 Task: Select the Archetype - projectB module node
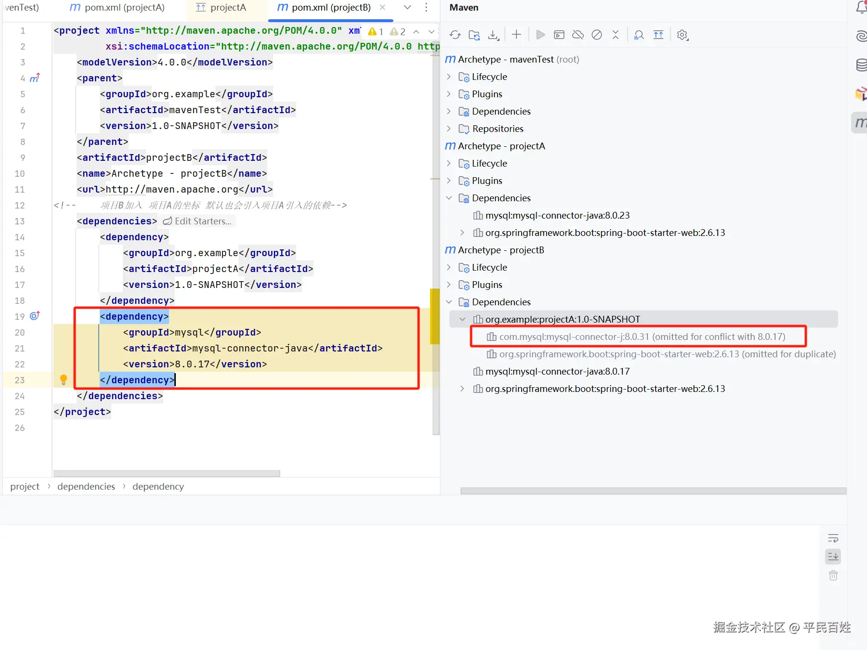tap(495, 250)
